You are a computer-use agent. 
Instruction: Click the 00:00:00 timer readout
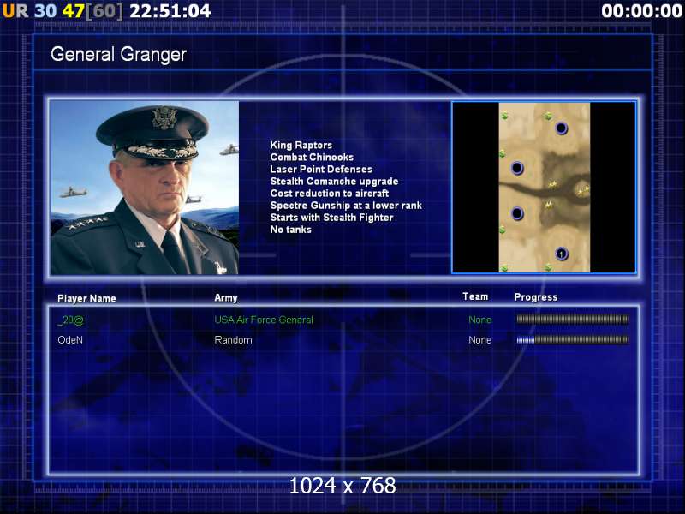641,11
